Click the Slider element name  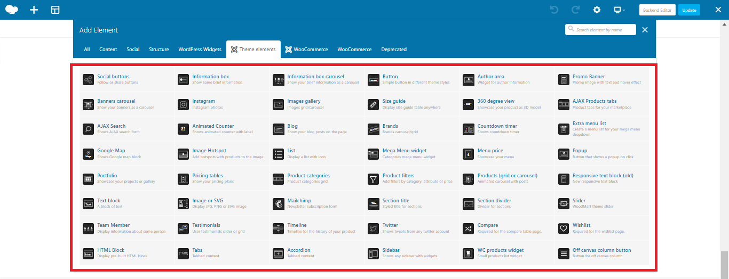tap(579, 201)
